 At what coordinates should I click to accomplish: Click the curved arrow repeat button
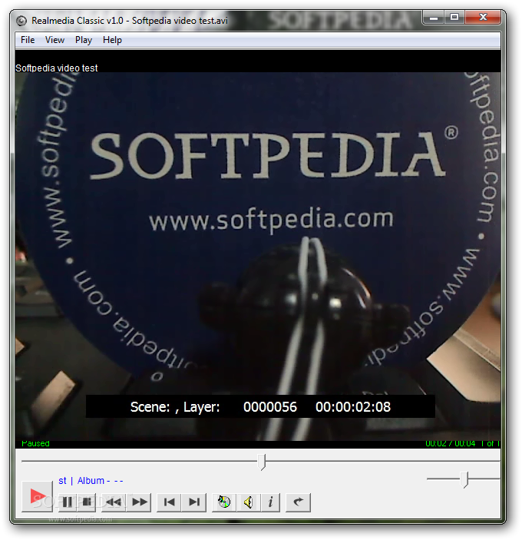(298, 502)
